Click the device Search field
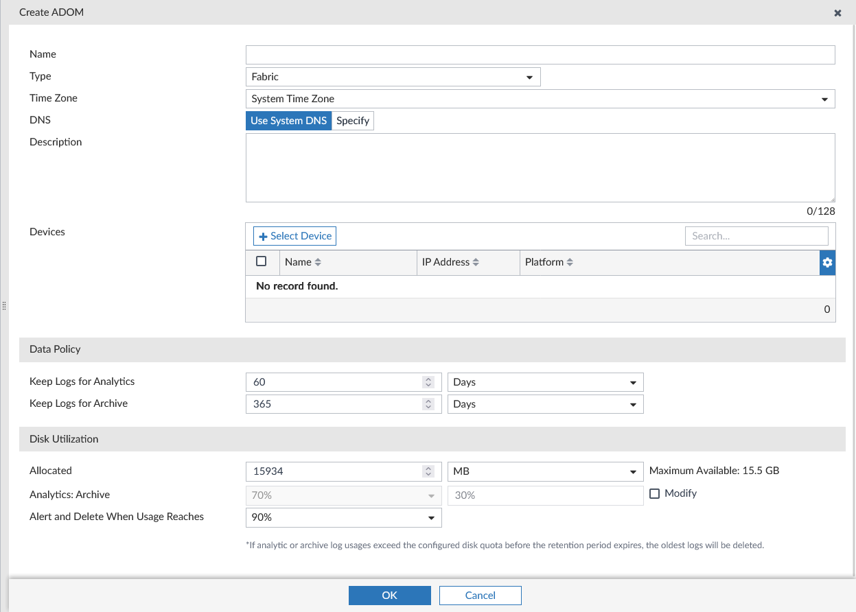Image resolution: width=856 pixels, height=612 pixels. 756,235
